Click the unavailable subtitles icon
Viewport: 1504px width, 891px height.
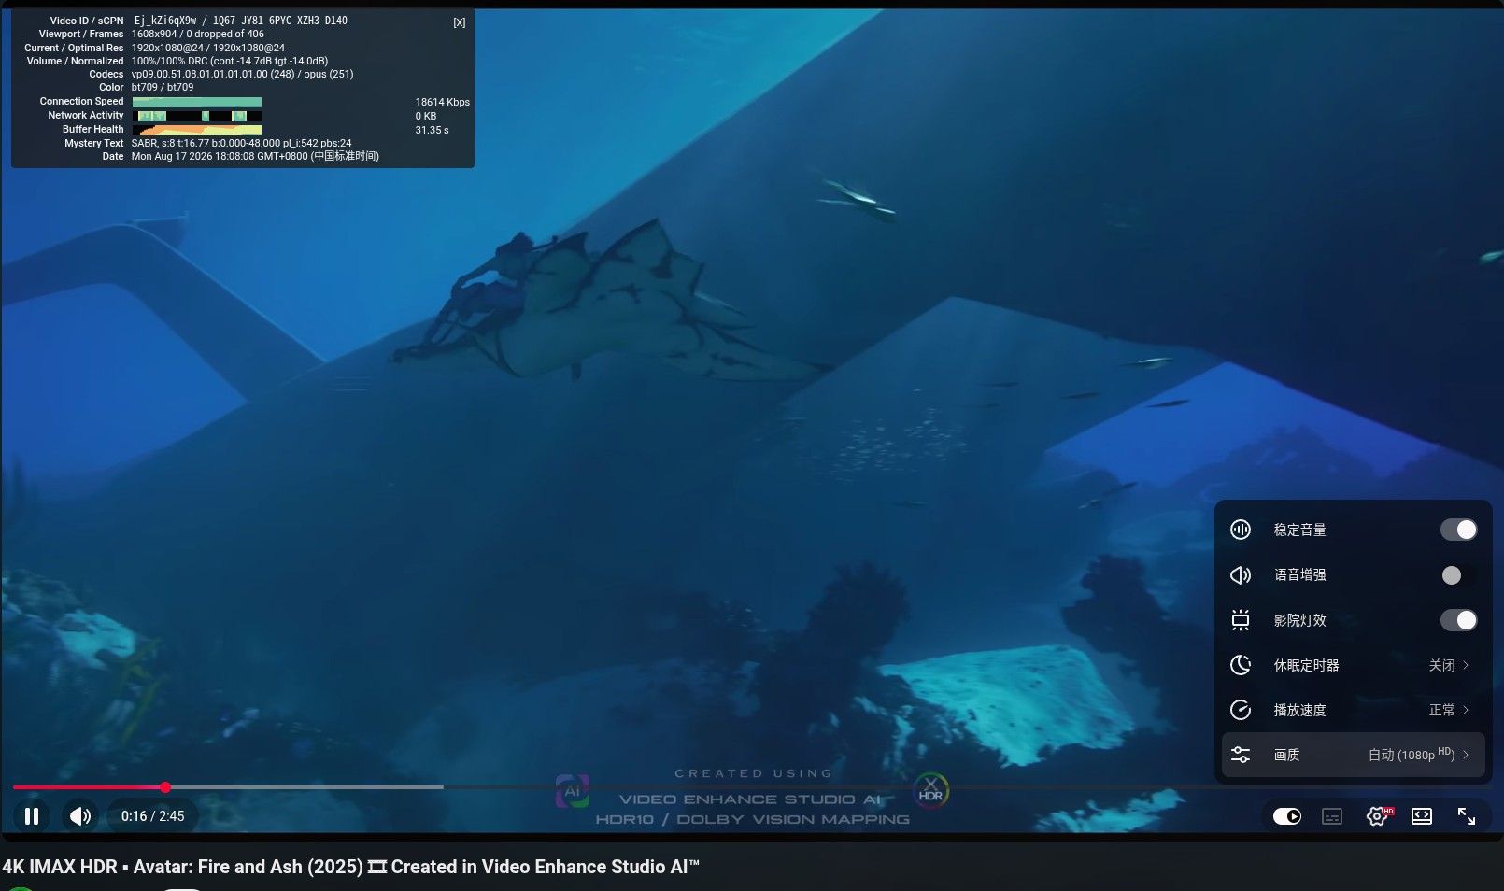(x=1332, y=816)
